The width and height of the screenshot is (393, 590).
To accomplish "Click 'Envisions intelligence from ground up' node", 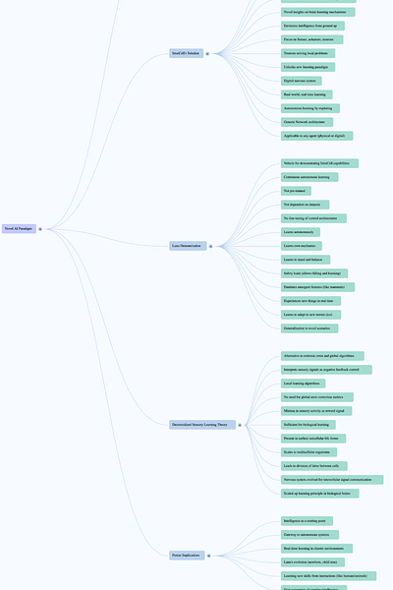I will 312,26.
